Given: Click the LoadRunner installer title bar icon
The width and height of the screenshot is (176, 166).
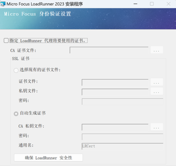Looking at the screenshot, I should 3,4.
